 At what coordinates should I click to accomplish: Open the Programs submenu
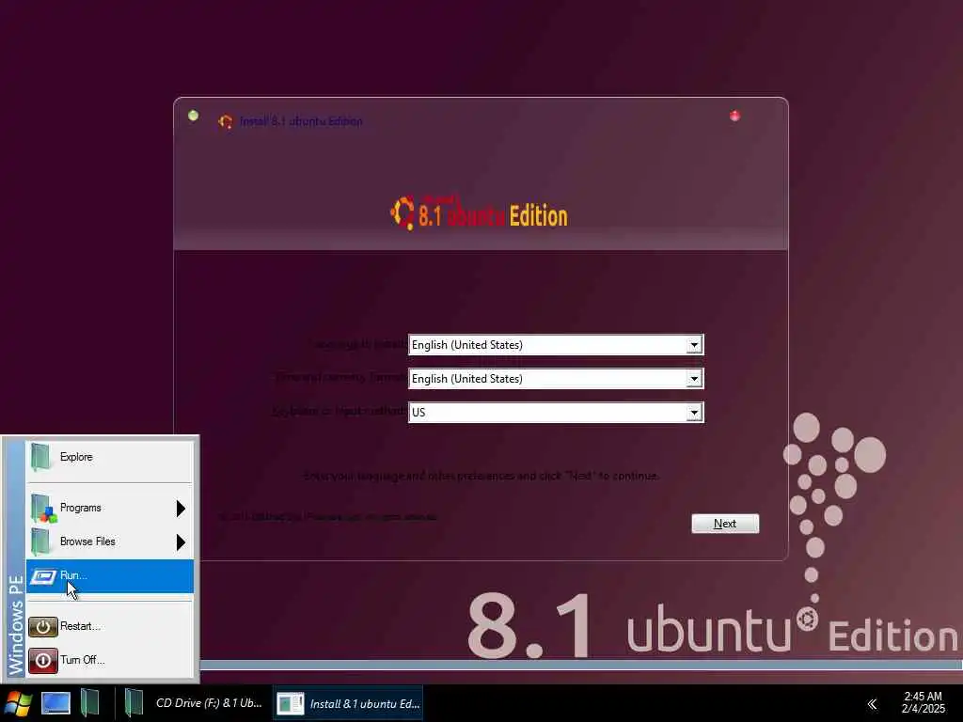pos(109,509)
